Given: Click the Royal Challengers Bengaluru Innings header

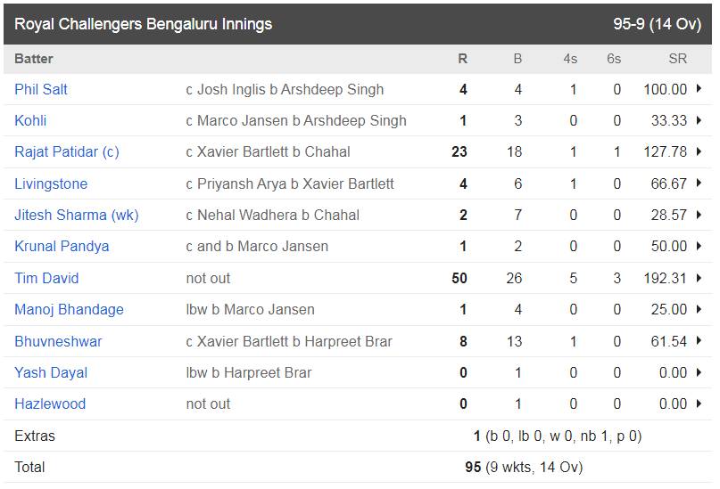Looking at the screenshot, I should [144, 24].
